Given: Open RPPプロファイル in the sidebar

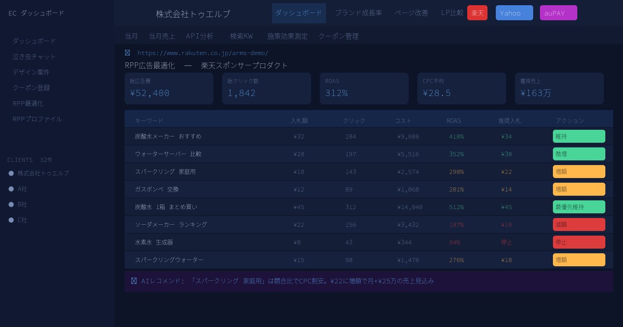Looking at the screenshot, I should (37, 119).
